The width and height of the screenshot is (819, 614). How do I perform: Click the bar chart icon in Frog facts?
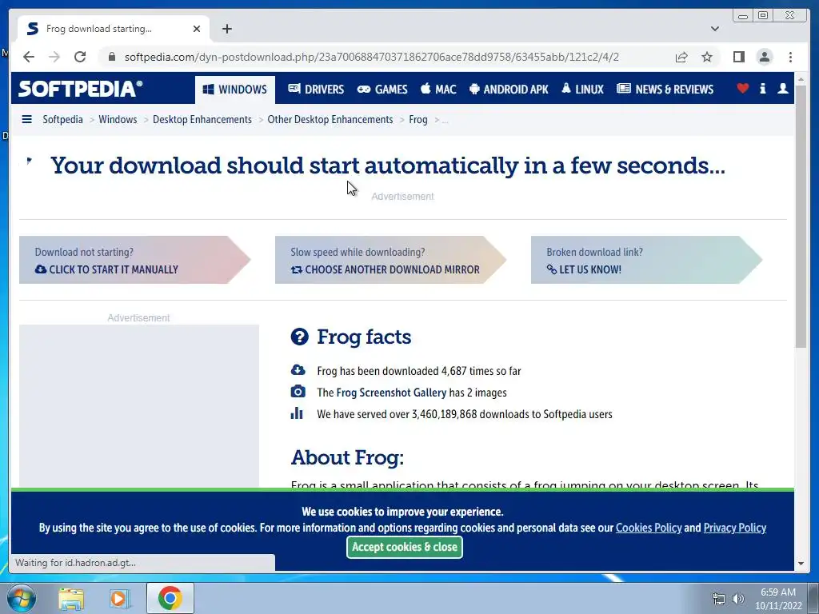pyautogui.click(x=297, y=413)
